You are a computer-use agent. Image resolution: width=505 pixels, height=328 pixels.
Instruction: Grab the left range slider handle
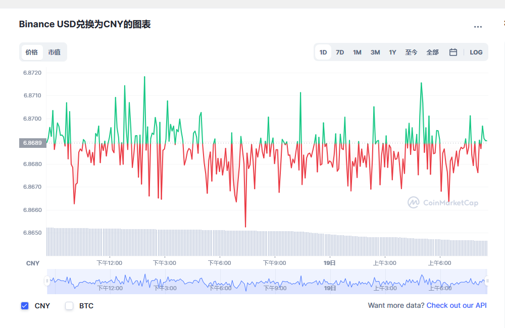coord(47,281)
